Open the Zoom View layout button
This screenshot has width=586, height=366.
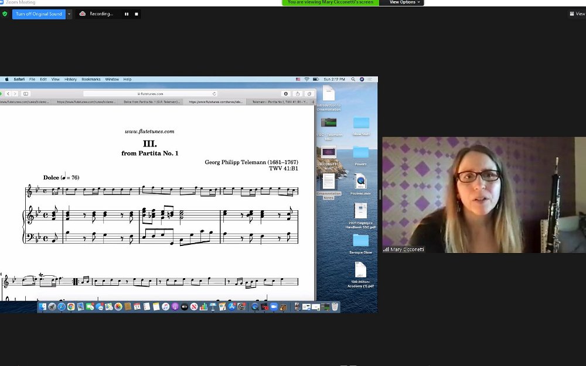(577, 14)
